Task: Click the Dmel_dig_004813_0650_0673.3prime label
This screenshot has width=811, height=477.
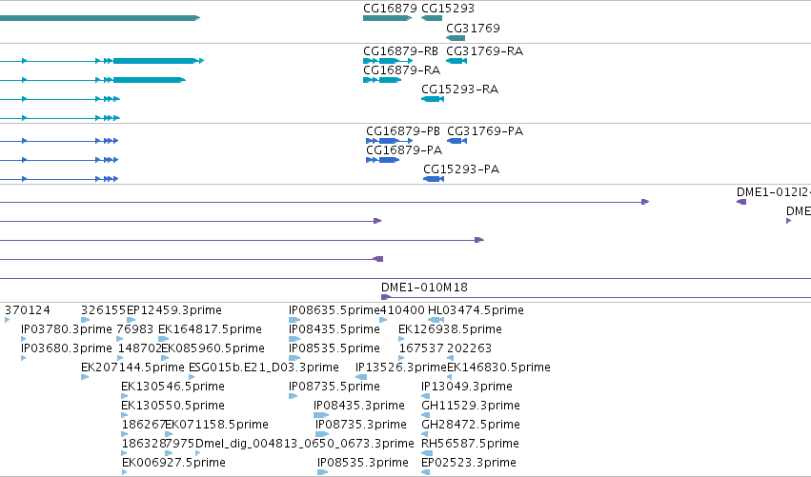Action: (305, 444)
